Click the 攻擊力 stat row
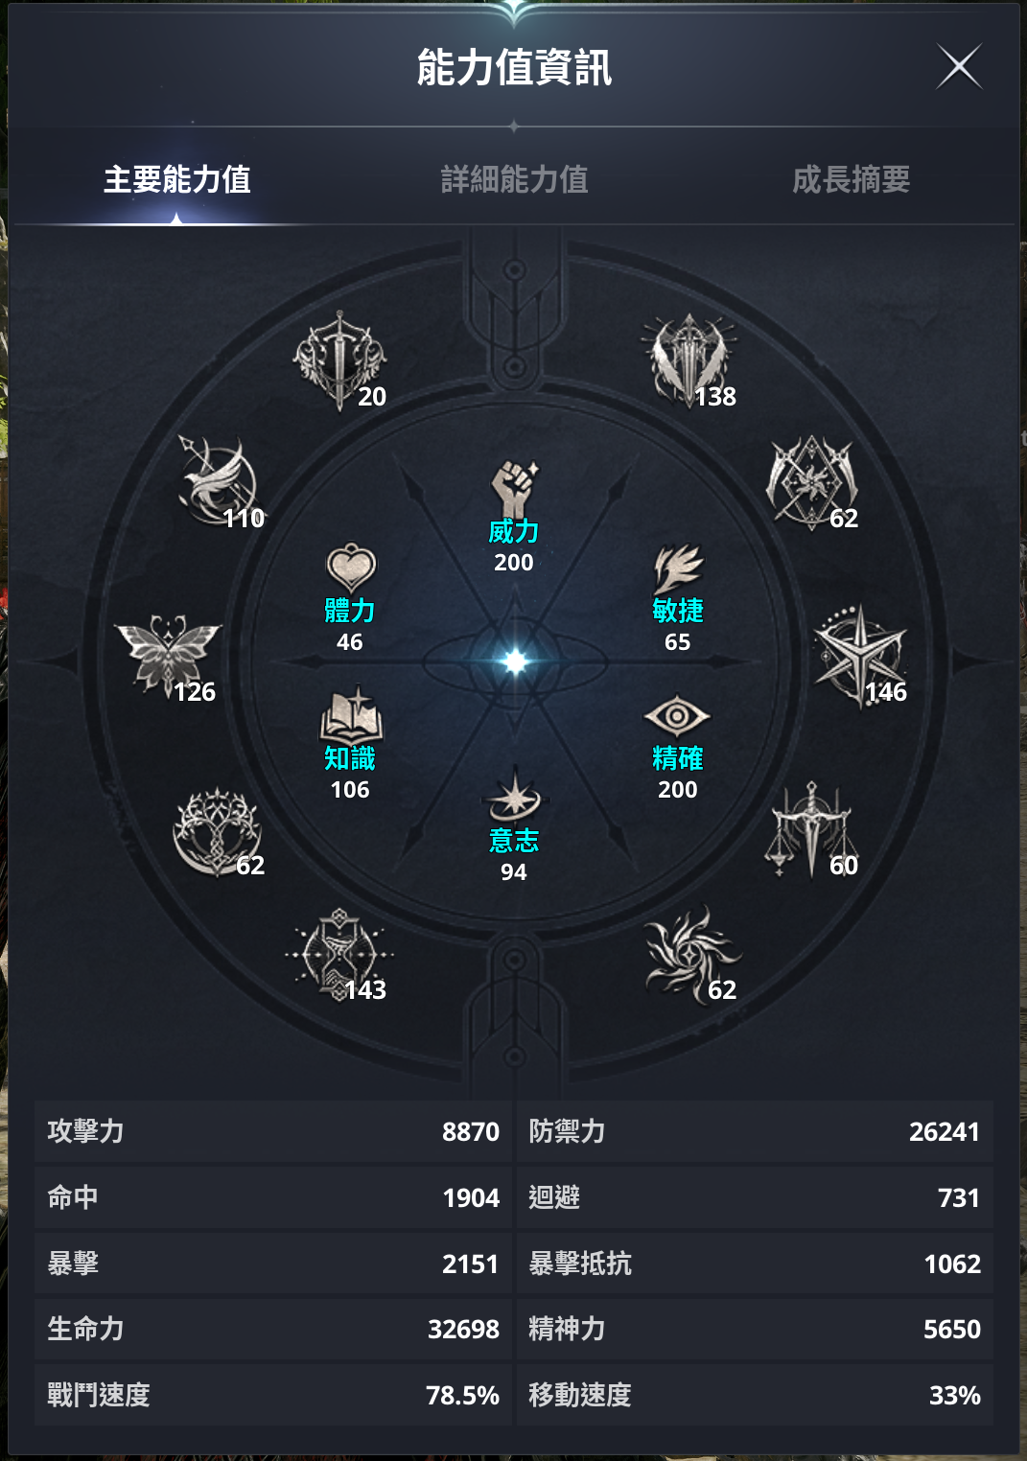 [273, 1131]
